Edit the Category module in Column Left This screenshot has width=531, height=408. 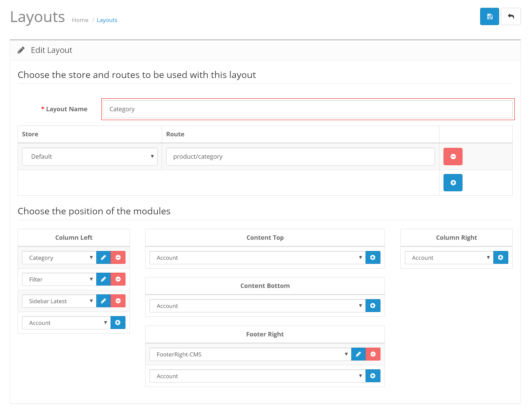coord(103,258)
